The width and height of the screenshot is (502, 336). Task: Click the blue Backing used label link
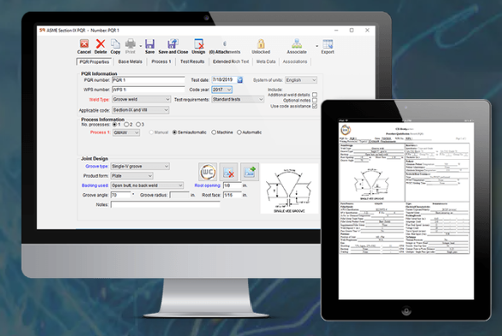pos(95,185)
